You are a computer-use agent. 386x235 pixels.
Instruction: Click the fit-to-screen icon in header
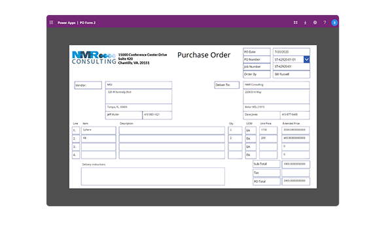tap(296, 23)
